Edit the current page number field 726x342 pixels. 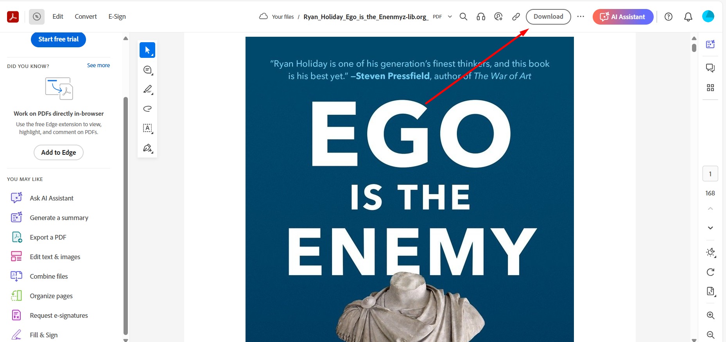[x=710, y=174]
